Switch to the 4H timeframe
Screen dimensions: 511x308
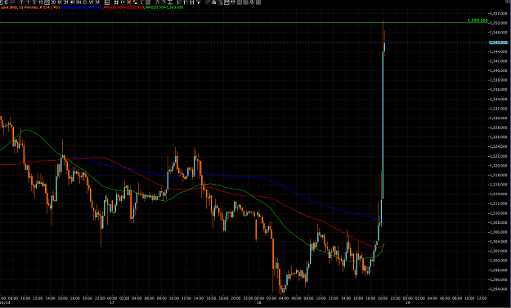pos(72,2)
